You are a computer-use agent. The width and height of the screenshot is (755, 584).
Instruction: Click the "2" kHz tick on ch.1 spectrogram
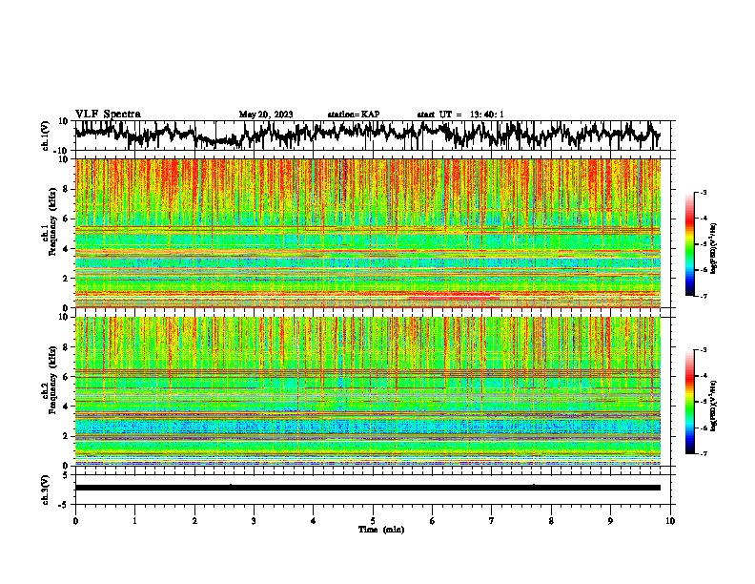click(x=66, y=278)
